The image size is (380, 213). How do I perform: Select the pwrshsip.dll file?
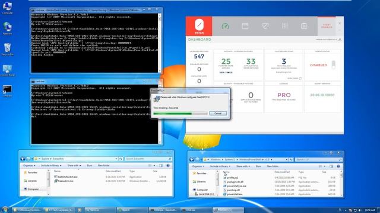233,190
